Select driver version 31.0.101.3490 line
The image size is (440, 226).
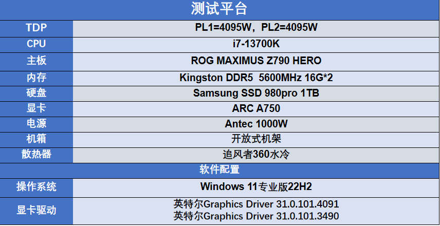(x=256, y=216)
